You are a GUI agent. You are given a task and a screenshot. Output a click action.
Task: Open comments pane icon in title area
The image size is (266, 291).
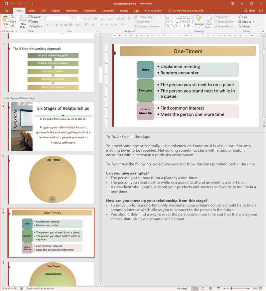coord(261,11)
